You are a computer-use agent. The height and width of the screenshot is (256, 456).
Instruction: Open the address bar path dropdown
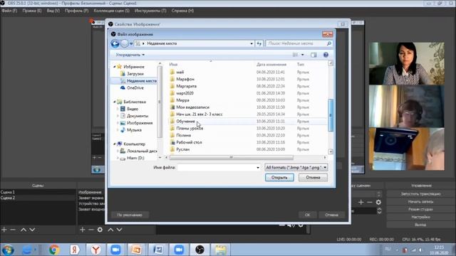252,43
